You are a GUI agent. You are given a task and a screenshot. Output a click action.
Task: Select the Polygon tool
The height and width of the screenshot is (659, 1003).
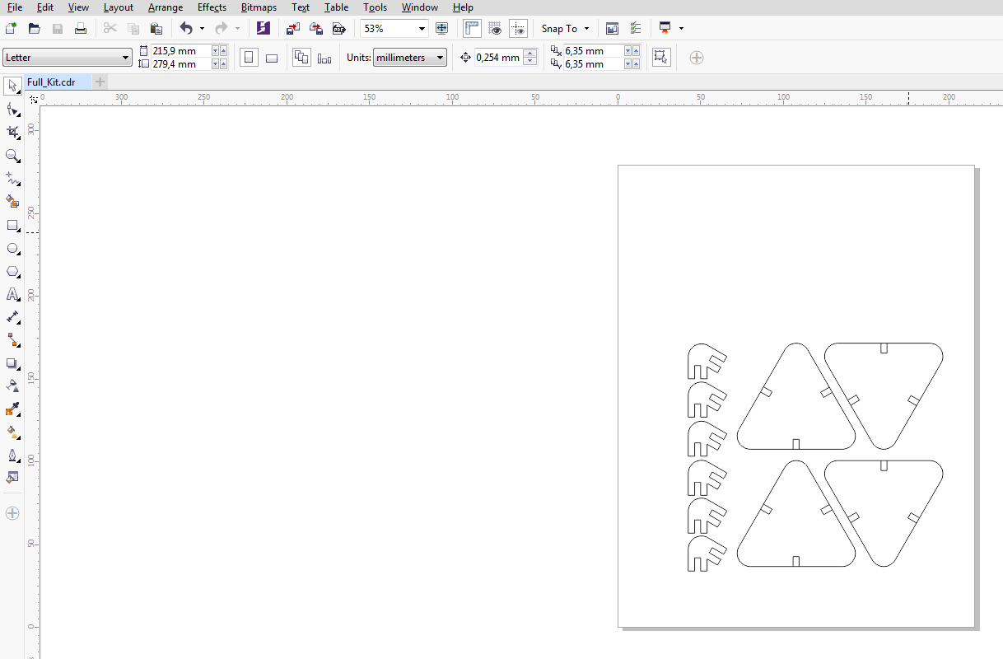coord(12,271)
